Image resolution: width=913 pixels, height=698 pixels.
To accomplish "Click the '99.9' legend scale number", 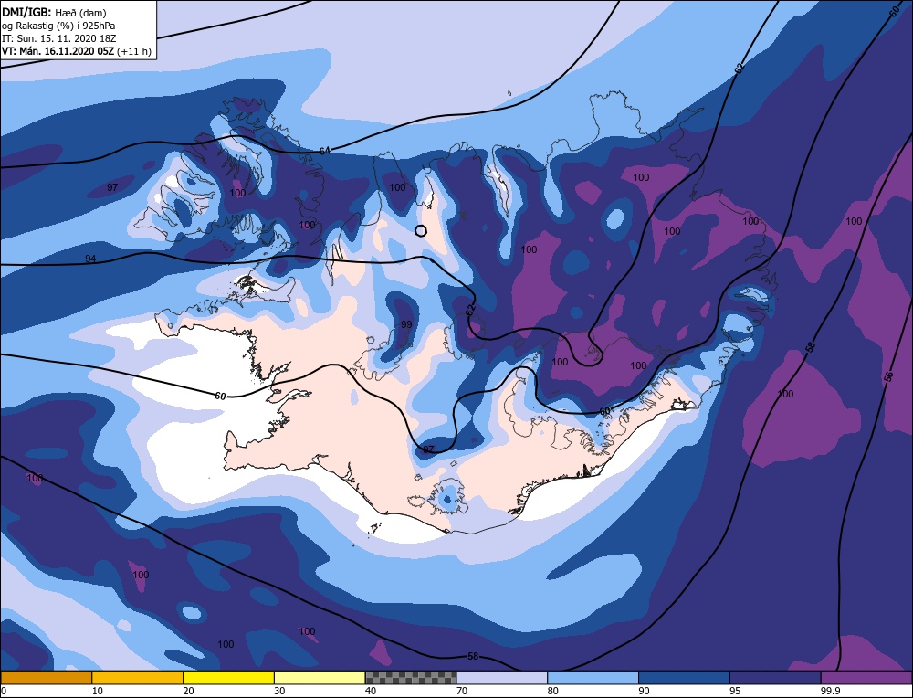I will [829, 691].
